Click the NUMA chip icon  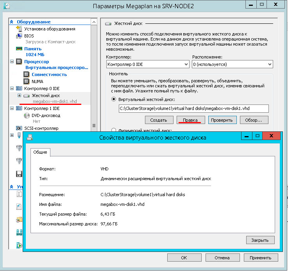coord(27,81)
